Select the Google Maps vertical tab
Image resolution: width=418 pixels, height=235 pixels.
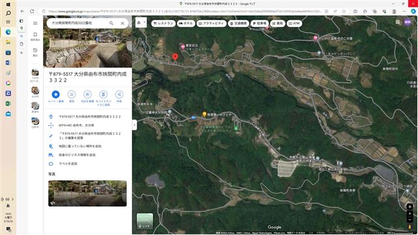22,28
